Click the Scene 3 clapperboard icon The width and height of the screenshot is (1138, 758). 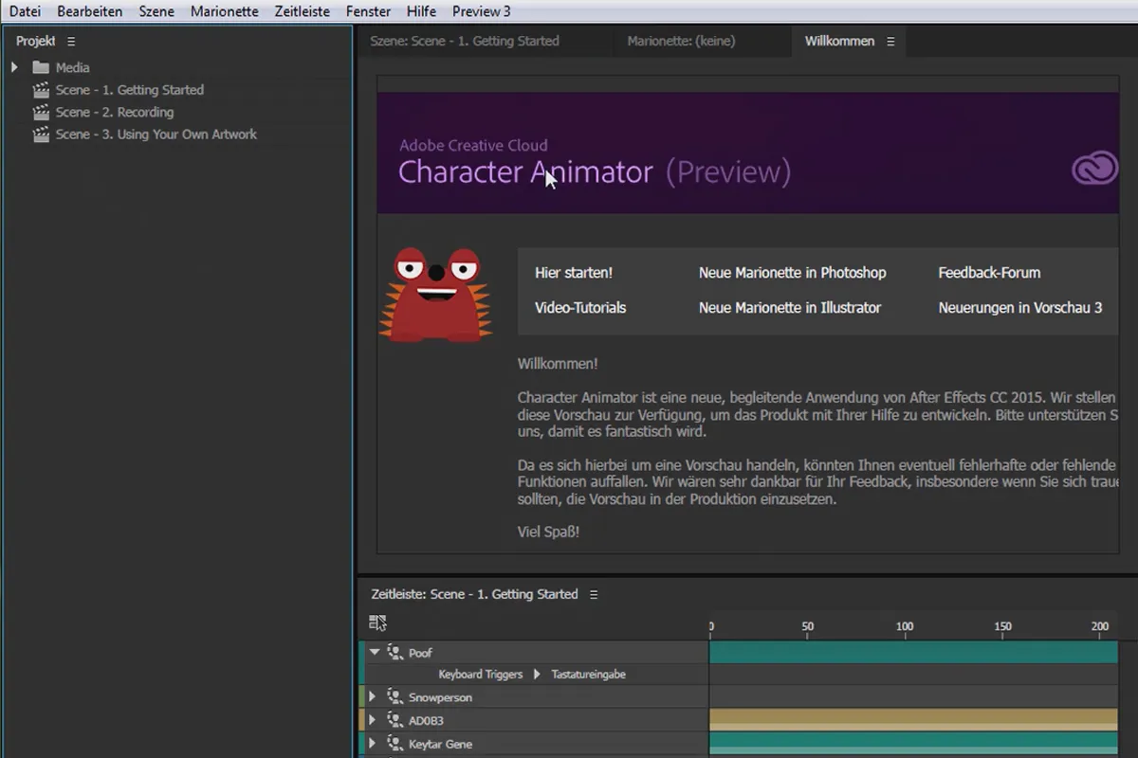pyautogui.click(x=41, y=135)
